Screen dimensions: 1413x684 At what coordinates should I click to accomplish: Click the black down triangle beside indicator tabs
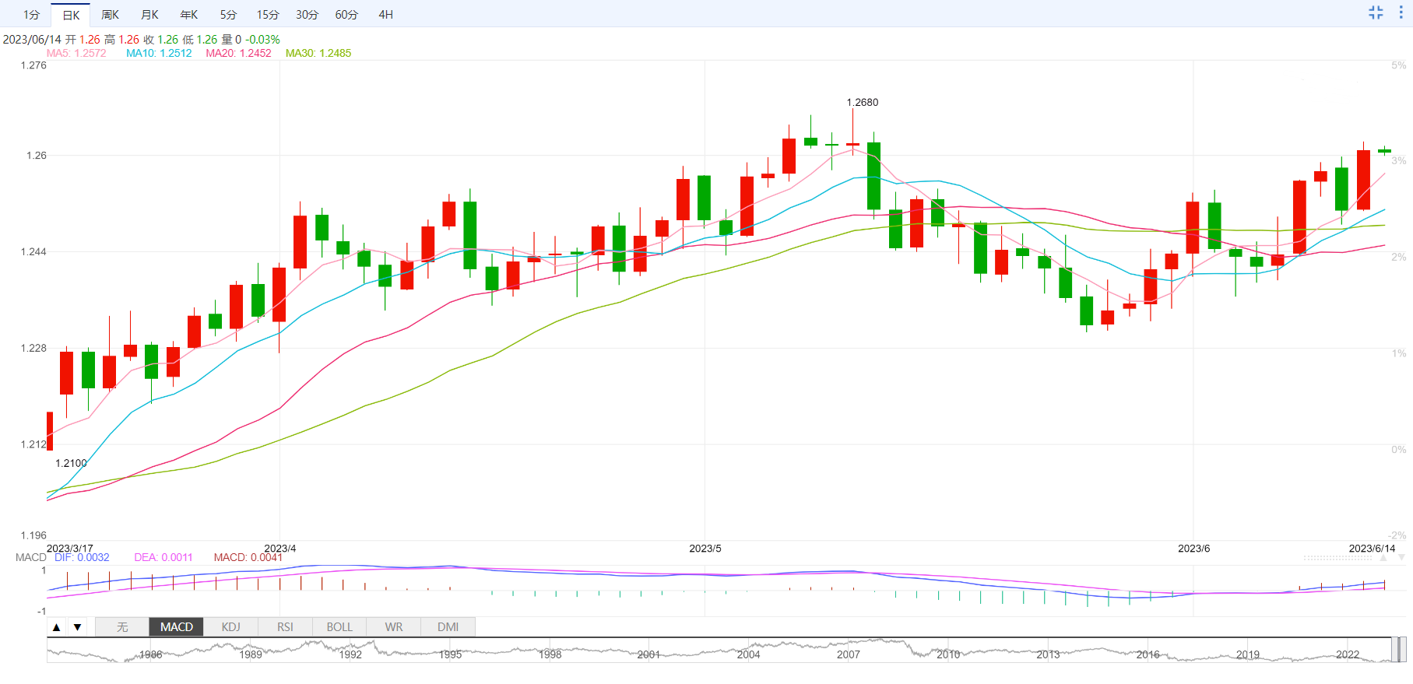click(x=77, y=627)
